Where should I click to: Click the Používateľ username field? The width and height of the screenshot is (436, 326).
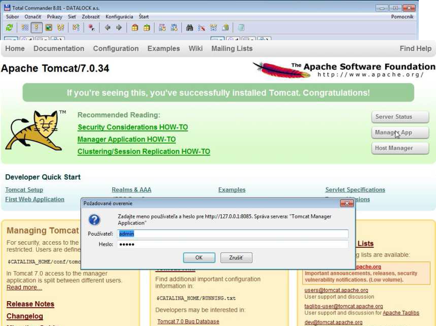tap(233, 234)
